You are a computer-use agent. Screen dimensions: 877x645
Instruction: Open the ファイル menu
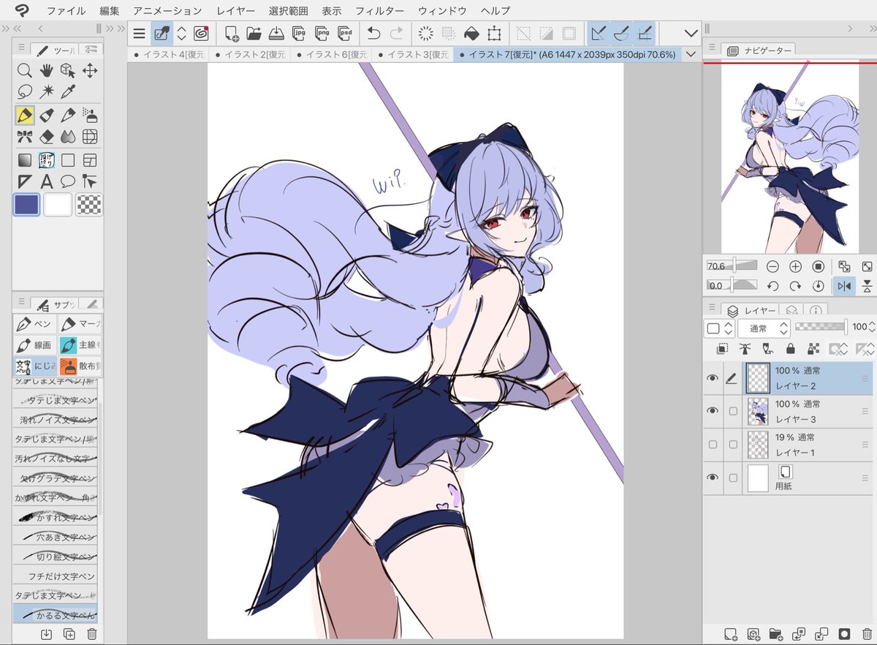(x=66, y=11)
